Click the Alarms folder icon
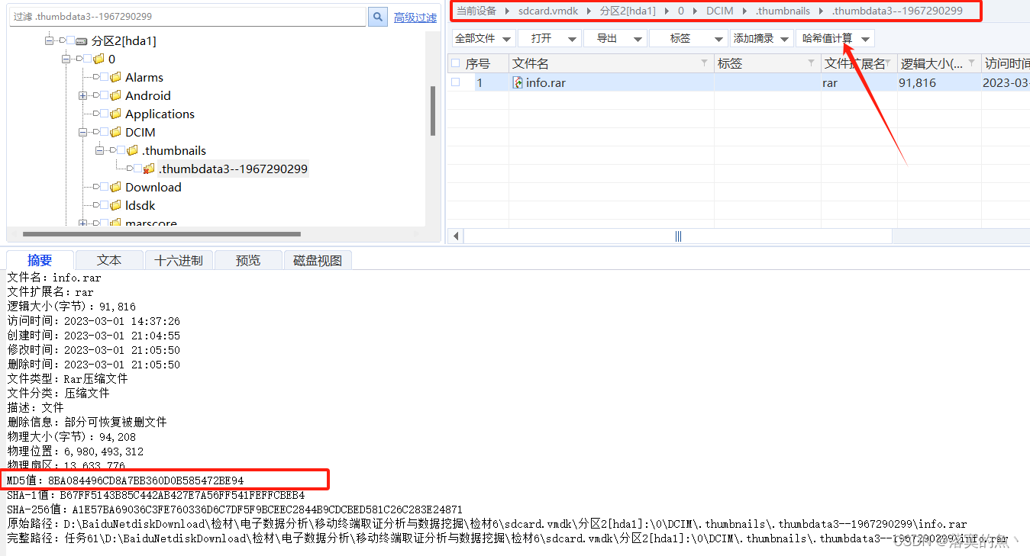The width and height of the screenshot is (1030, 556). [x=116, y=77]
